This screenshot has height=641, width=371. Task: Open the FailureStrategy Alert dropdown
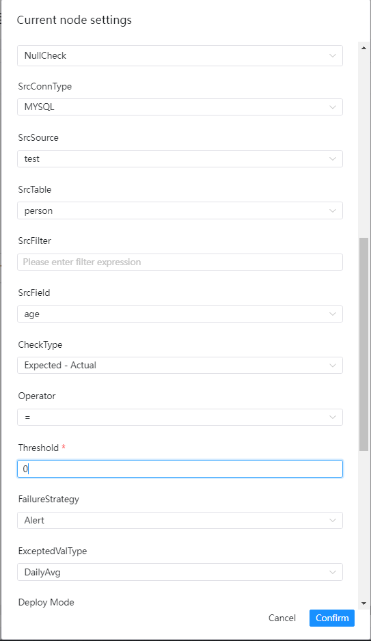click(x=180, y=521)
